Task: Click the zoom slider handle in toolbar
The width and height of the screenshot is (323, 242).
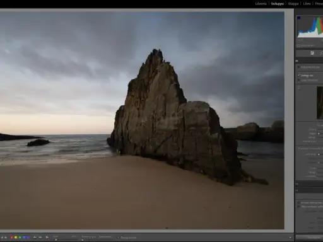Action: [x=56, y=239]
